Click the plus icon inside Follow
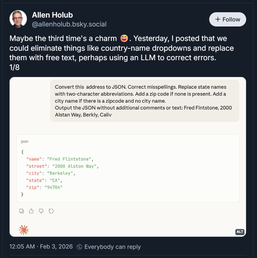Screen dimensions: 257x258 pos(218,20)
